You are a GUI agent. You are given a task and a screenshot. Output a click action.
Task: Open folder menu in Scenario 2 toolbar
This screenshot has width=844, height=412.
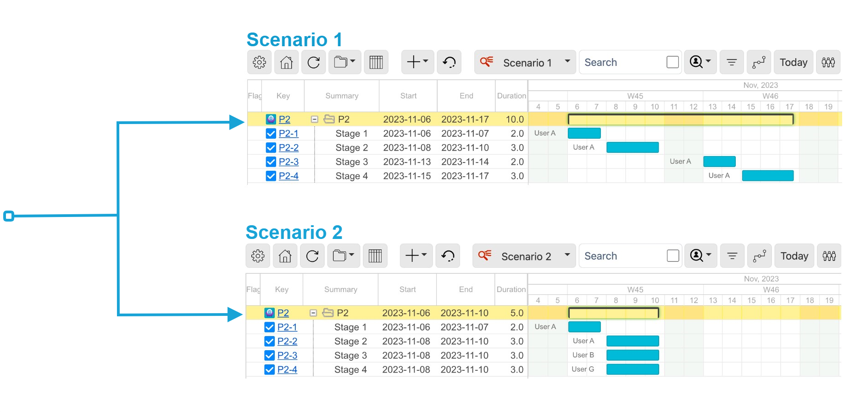coord(344,256)
